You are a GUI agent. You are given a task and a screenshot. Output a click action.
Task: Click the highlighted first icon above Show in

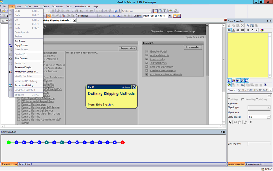[x=229, y=85]
